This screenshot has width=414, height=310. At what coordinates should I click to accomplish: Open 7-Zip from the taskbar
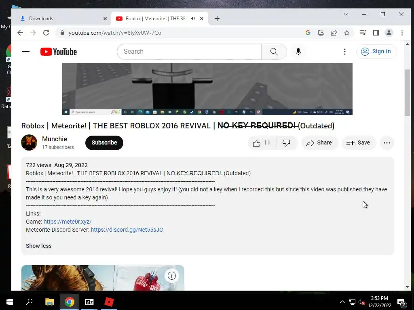pos(89,302)
